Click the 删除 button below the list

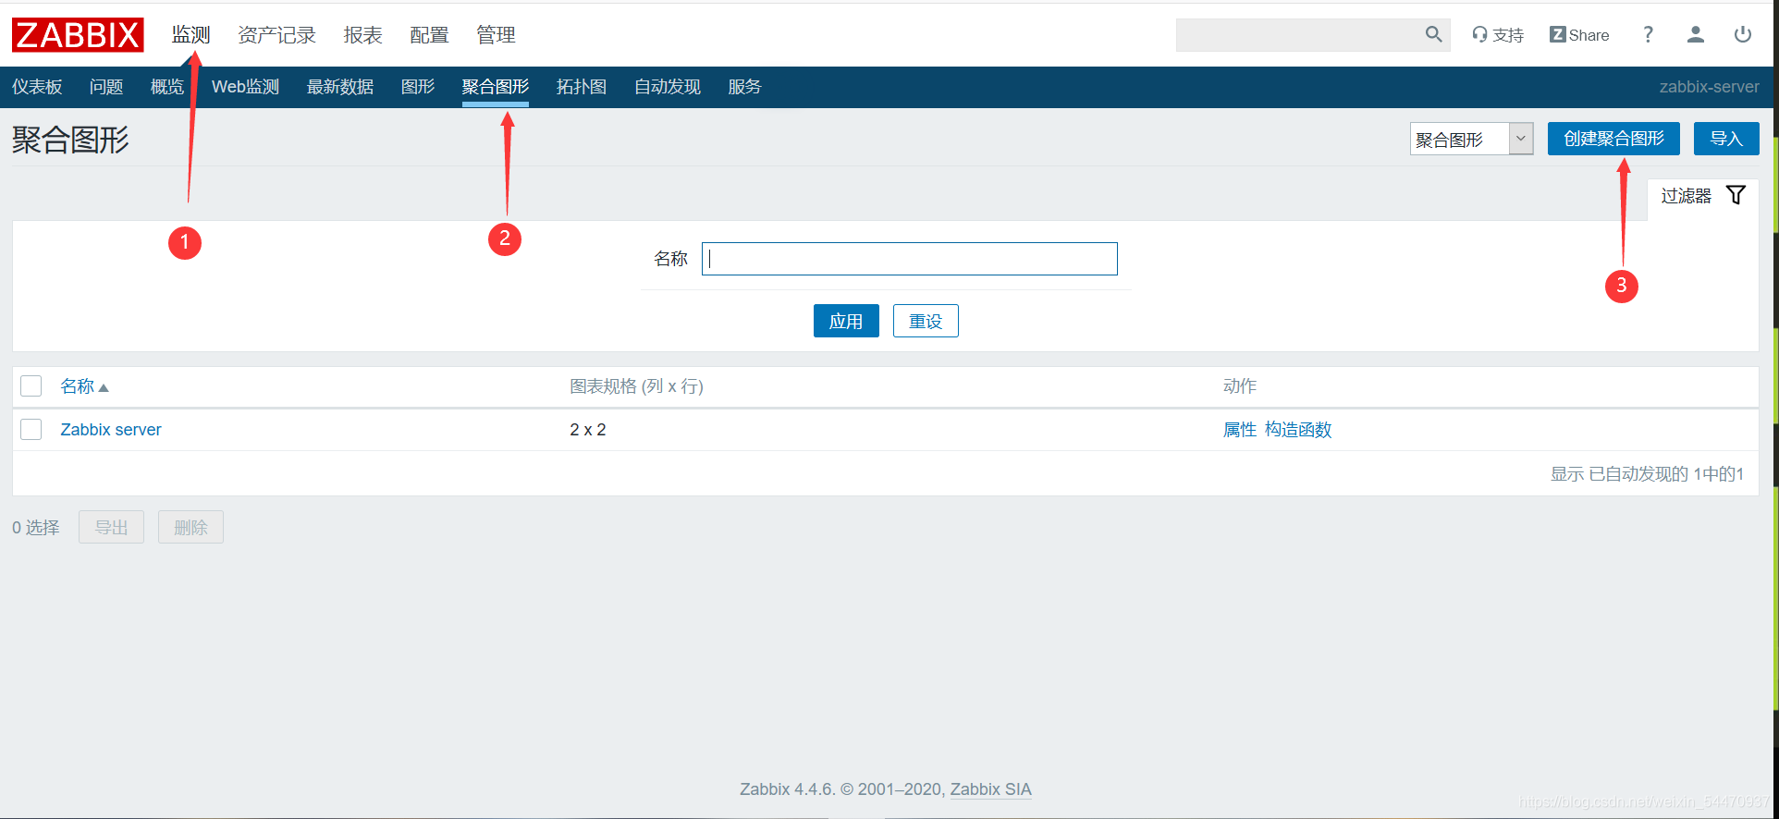click(x=190, y=527)
